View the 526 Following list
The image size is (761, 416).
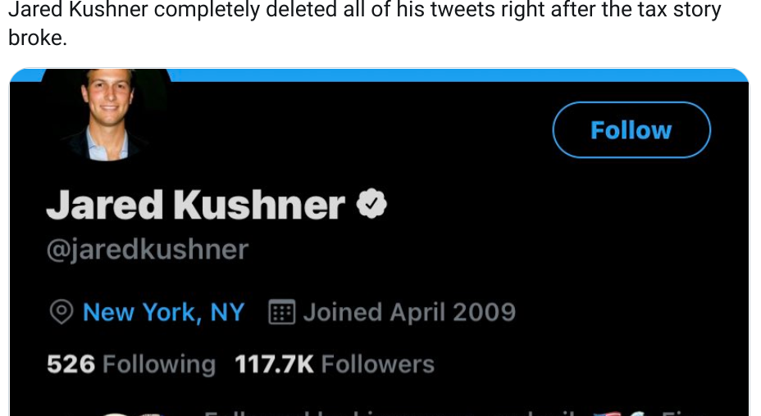[x=131, y=364]
